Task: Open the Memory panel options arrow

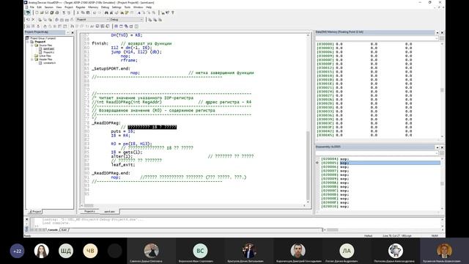Action: 437,32
